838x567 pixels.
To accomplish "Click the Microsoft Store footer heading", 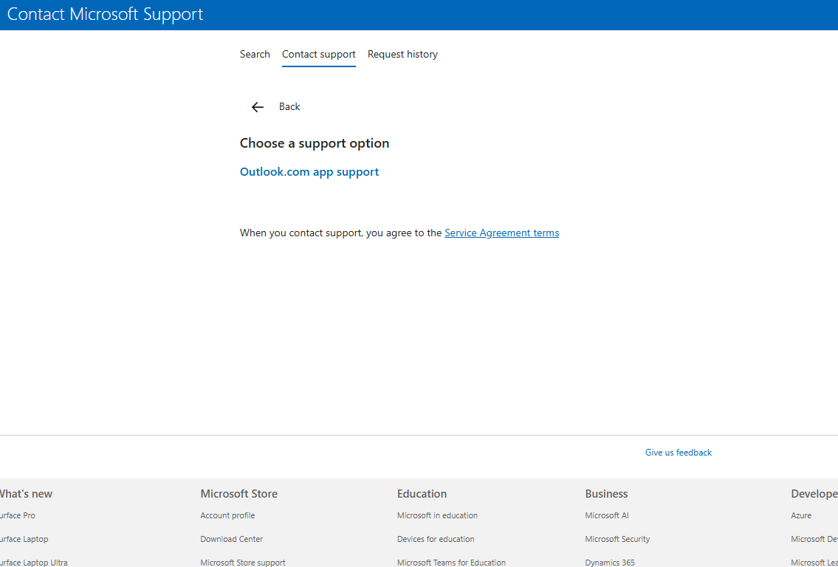I will point(239,494).
